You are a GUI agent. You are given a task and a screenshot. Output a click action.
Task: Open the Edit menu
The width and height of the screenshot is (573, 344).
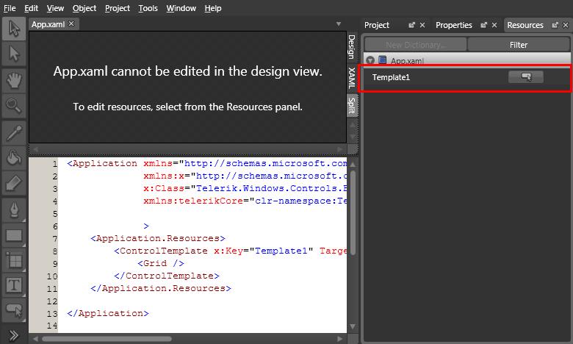tap(32, 8)
